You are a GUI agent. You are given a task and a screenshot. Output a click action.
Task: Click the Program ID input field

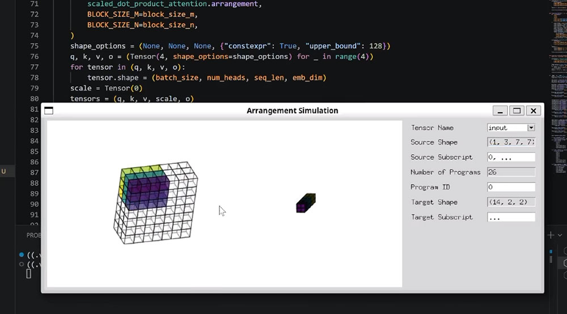tap(511, 187)
